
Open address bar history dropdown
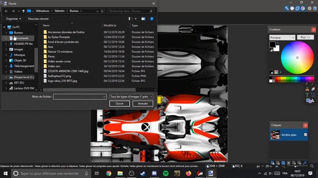click(x=97, y=11)
